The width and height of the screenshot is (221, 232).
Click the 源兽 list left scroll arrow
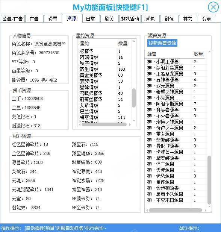click(147, 210)
